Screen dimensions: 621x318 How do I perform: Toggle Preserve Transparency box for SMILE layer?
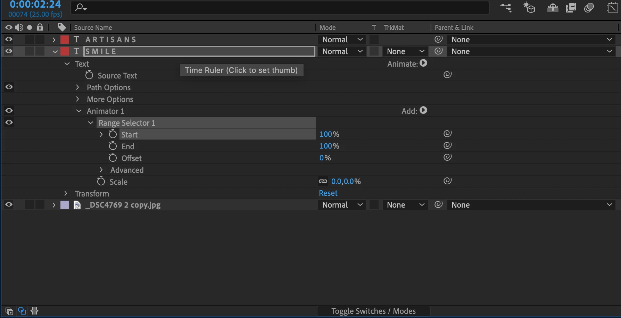(374, 51)
